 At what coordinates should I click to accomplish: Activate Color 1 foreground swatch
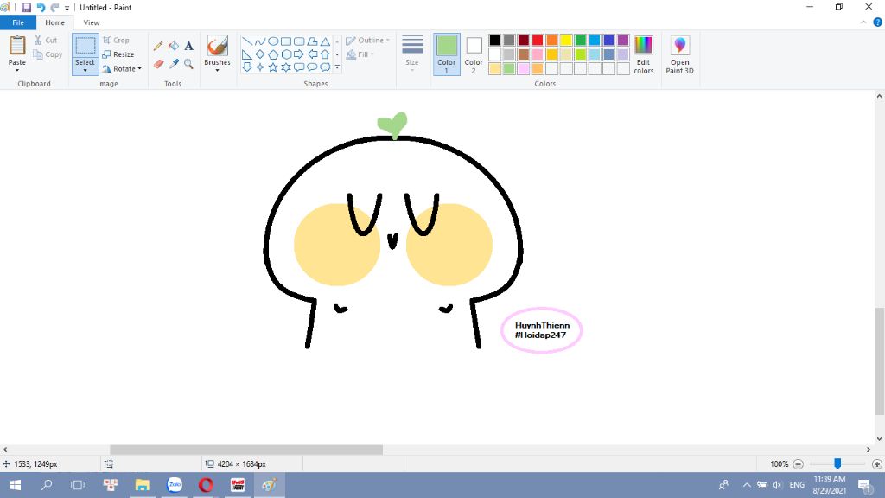447,54
